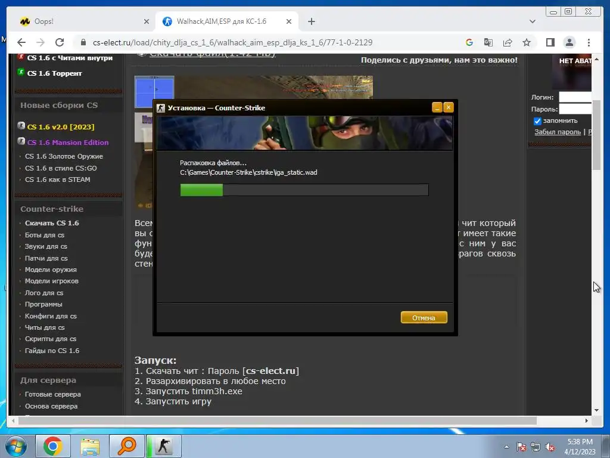Select Звуки для cs menu item
The height and width of the screenshot is (458, 610).
tap(46, 246)
